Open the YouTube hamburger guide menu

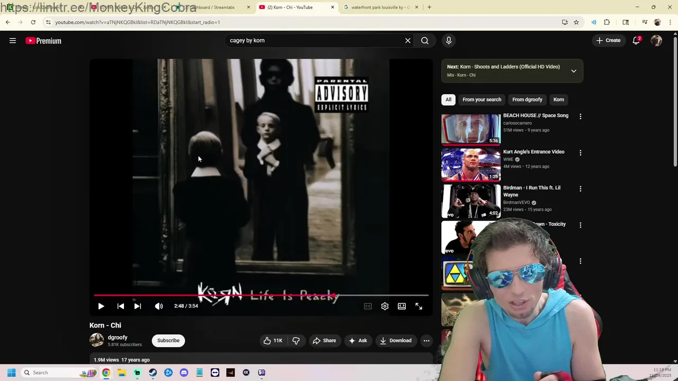coord(13,41)
